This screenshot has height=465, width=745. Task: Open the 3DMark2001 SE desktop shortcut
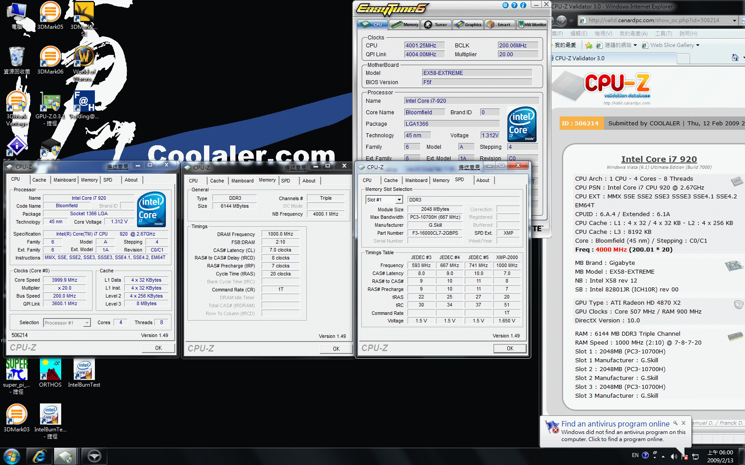point(84,19)
